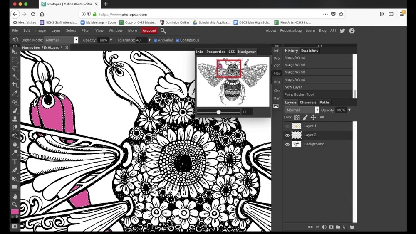
Task: Open the Opacity dropdown arrow in options bar
Action: (111, 40)
